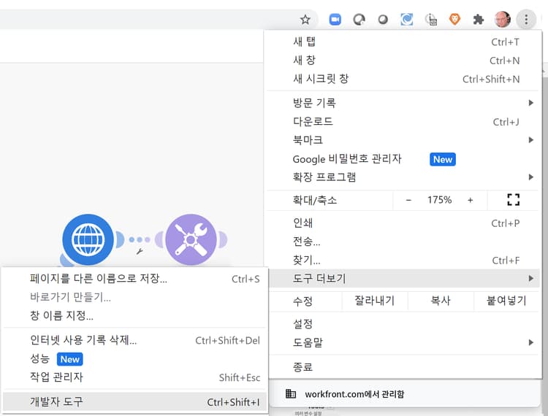This screenshot has height=416, width=548.
Task: Click the user profile avatar
Action: pos(503,19)
